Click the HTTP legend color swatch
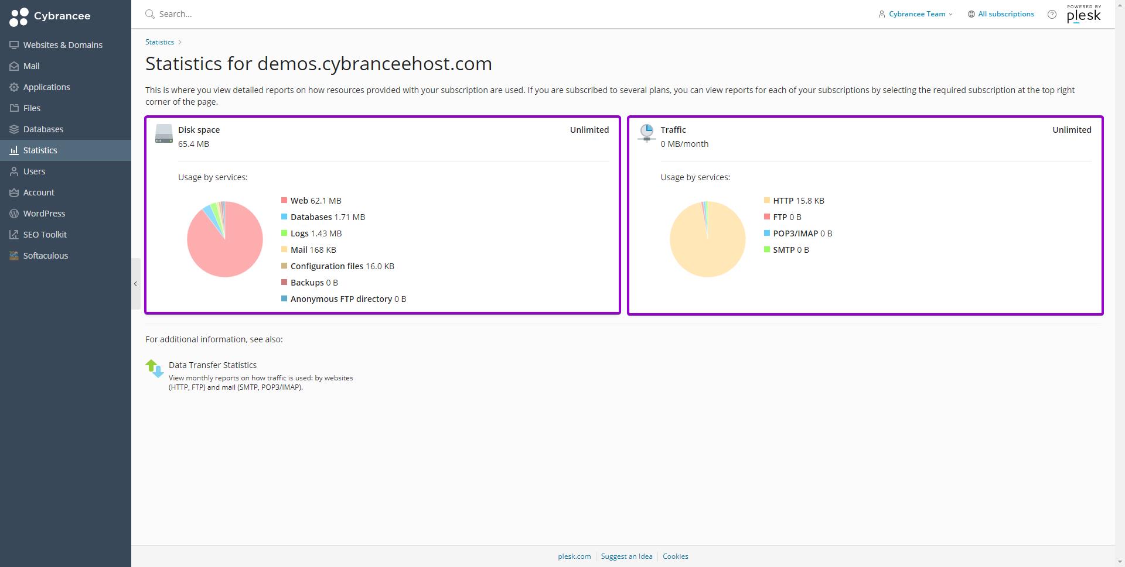 (767, 200)
